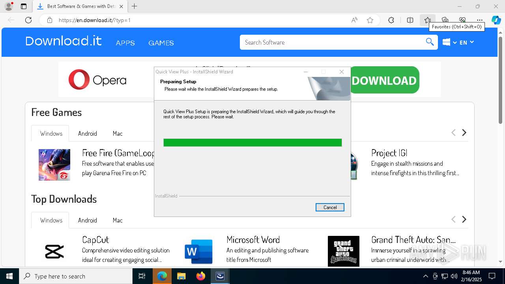Viewport: 505px width, 284px height.
Task: Open the Grand Theft Auto thumbnail
Action: (x=344, y=251)
